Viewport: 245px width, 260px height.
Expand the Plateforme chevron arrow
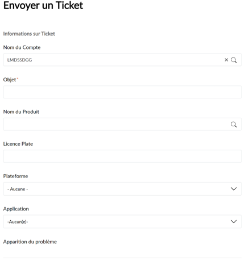click(x=234, y=189)
